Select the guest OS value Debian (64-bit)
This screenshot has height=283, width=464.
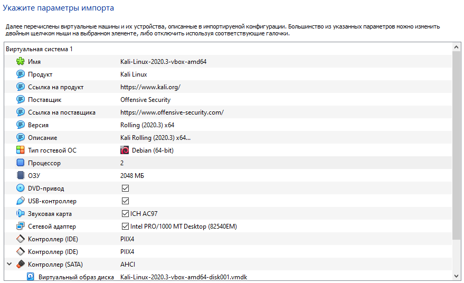[153, 150]
